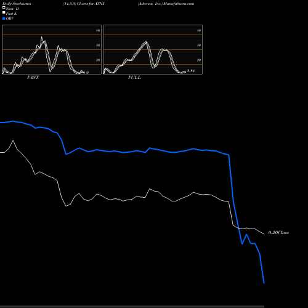Viewport: 308px width, 308px height.
Task: Click the 20 axis label in FULL chart
Action: click(199, 60)
